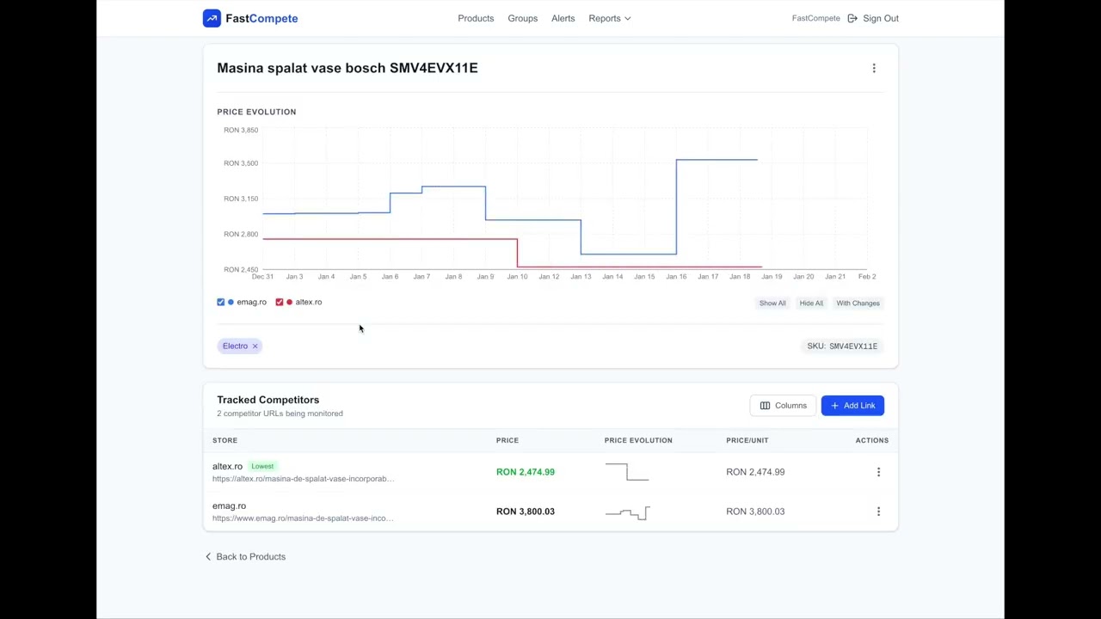Click the plus icon on Add Link

coord(834,406)
